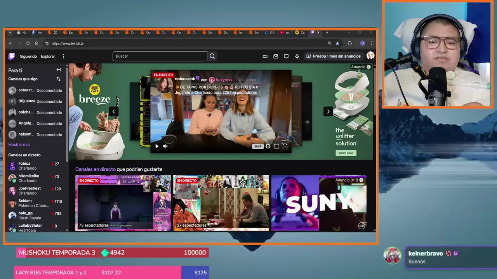This screenshot has height=279, width=497.
Task: Open the 27 espectadores stream thumbnail
Action: (x=221, y=203)
